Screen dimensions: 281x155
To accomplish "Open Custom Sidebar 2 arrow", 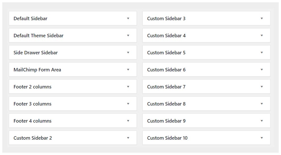I will tap(128, 138).
